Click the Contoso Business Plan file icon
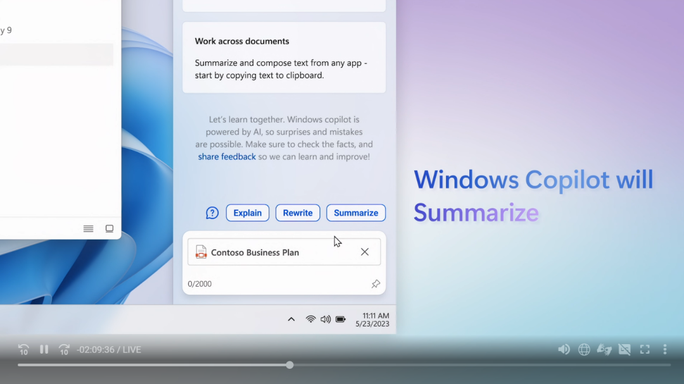Screen dimensions: 684x384 coord(201,252)
